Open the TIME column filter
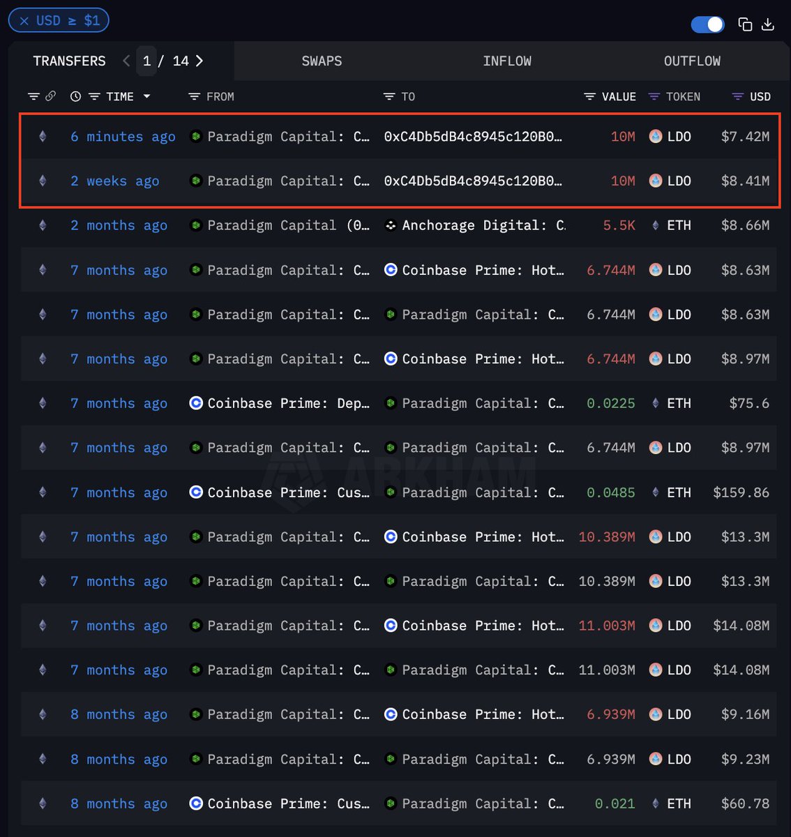 [95, 96]
